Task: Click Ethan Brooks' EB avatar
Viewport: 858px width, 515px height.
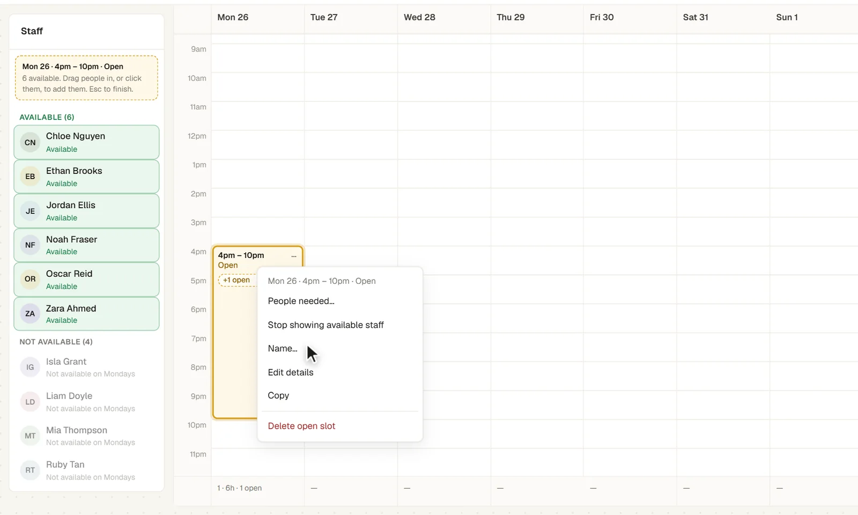Action: 30,176
